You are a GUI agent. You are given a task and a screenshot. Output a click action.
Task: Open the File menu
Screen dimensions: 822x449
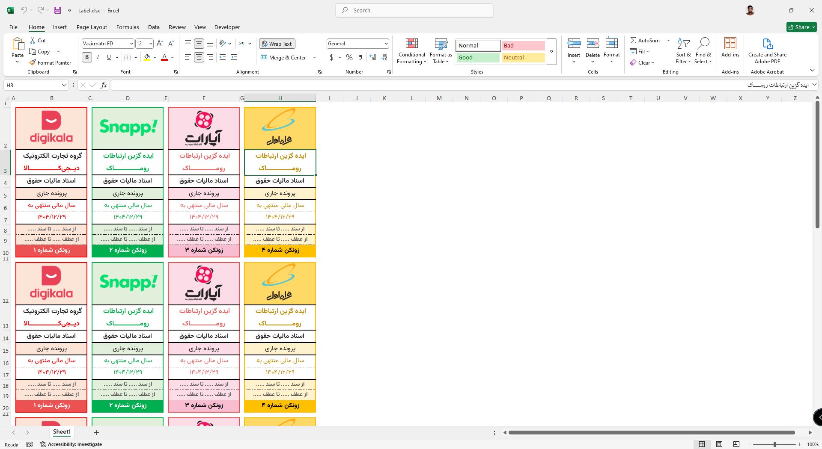point(13,27)
